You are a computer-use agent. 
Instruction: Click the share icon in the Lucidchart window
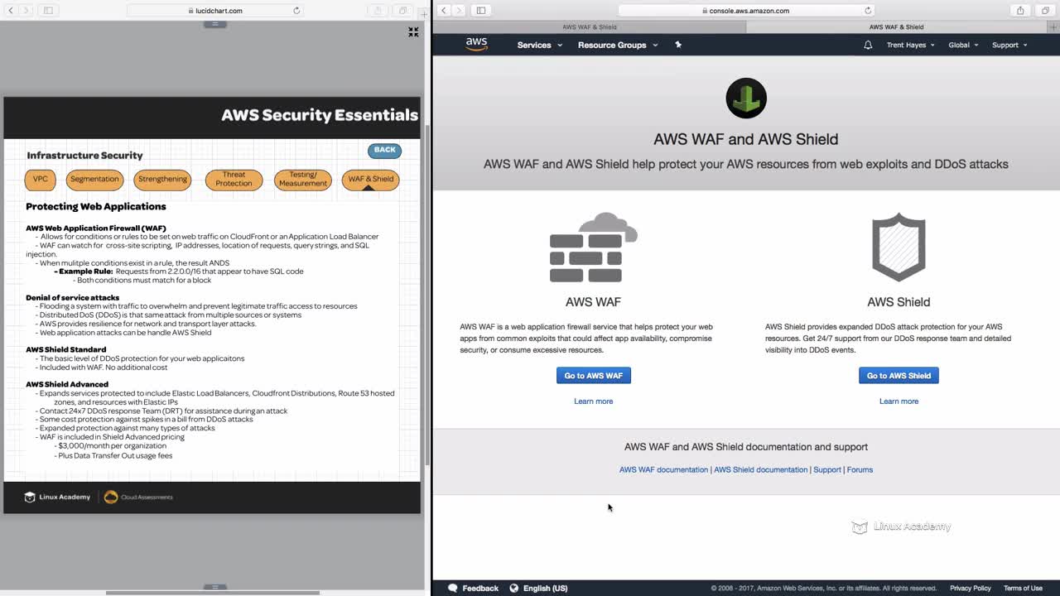378,11
